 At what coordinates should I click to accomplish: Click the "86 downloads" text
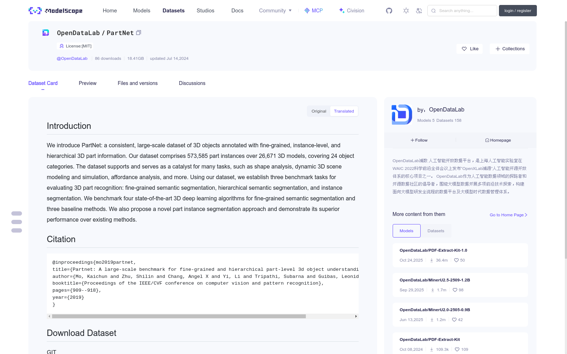point(108,58)
